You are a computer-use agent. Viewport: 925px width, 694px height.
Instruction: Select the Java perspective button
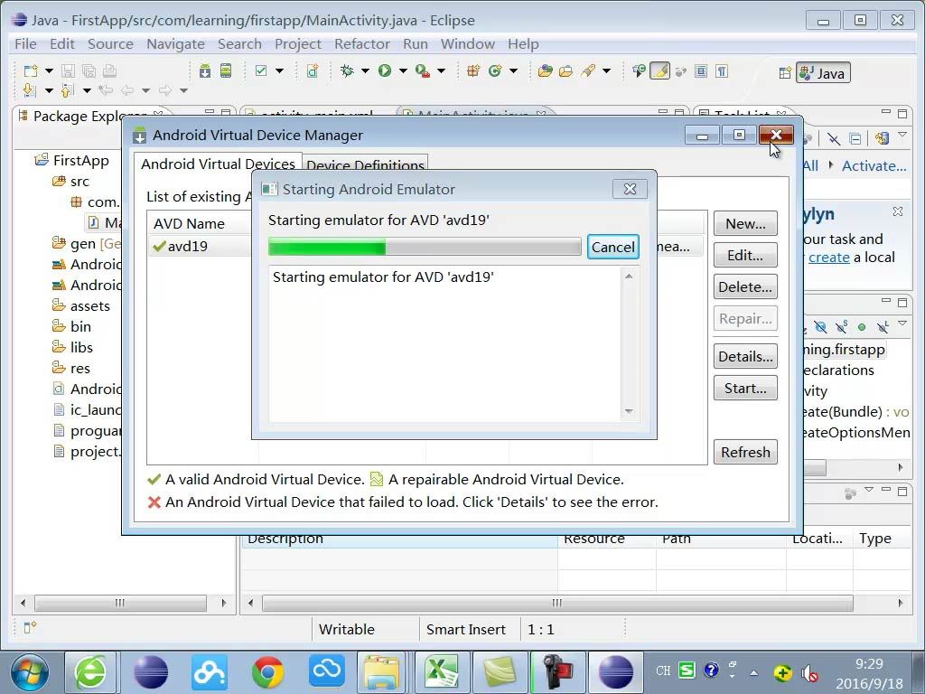tap(823, 72)
